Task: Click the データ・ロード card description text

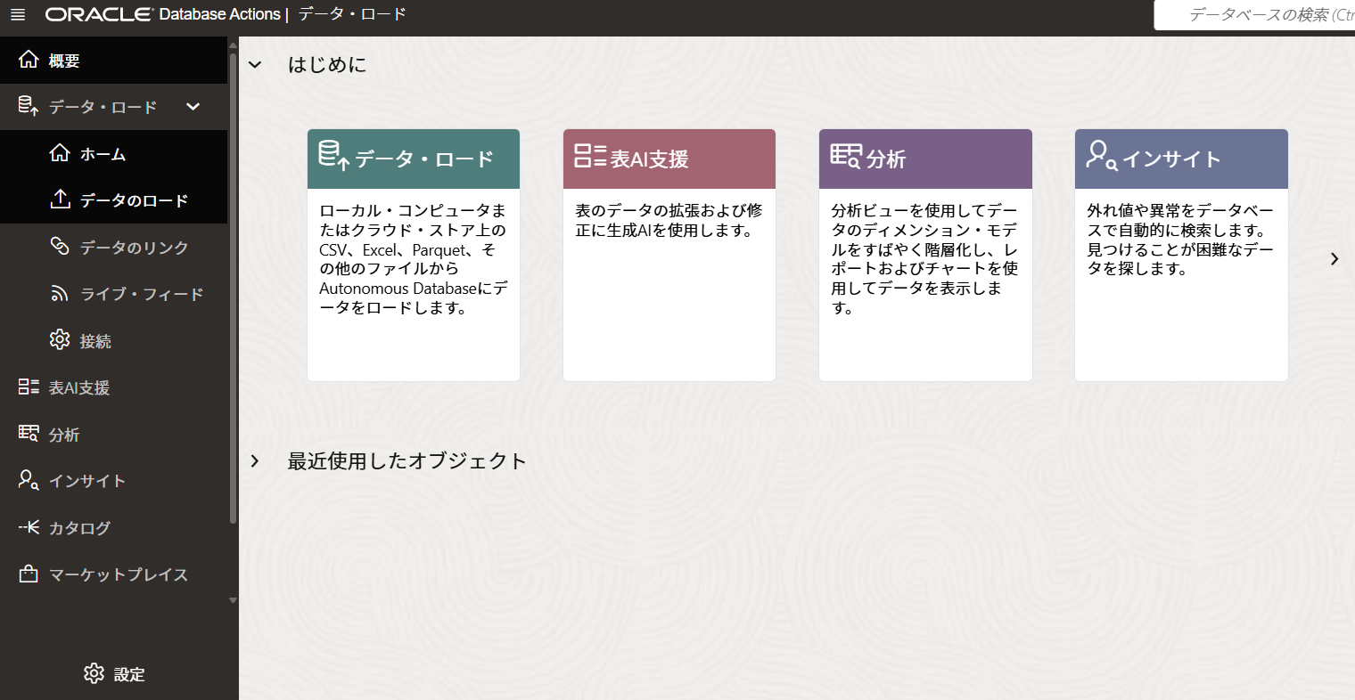Action: click(x=414, y=259)
